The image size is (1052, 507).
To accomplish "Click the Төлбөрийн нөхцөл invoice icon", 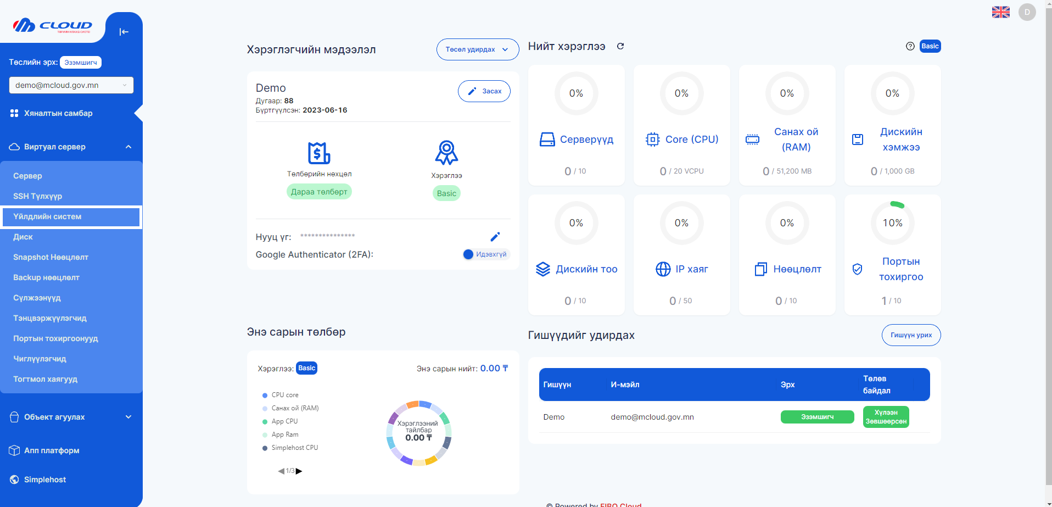I will pos(319,153).
